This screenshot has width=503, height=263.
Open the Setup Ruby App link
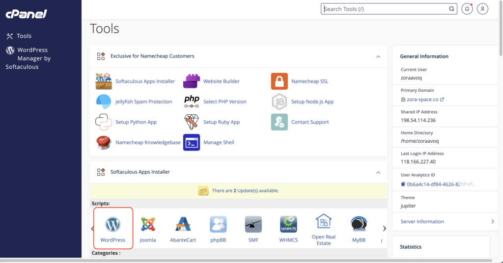(x=222, y=122)
